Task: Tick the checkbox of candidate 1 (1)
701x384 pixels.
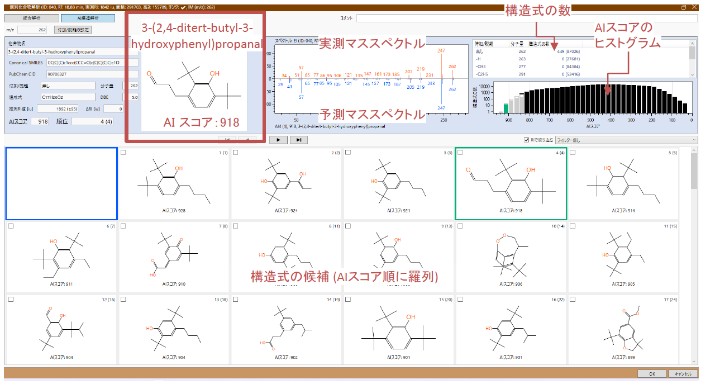Action: 123,153
